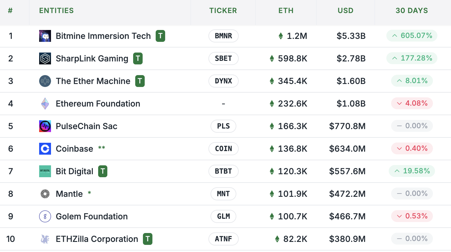The height and width of the screenshot is (252, 451).
Task: Click the PulseChain Sac logo icon
Action: [45, 126]
